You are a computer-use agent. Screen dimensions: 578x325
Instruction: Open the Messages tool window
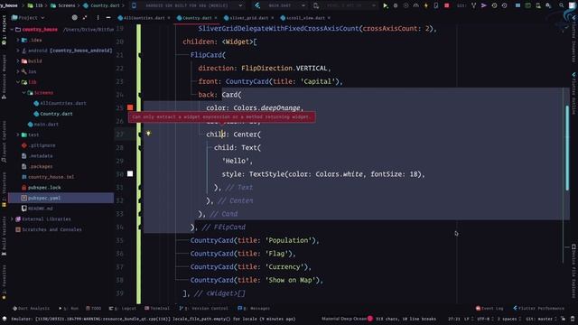coord(254,308)
